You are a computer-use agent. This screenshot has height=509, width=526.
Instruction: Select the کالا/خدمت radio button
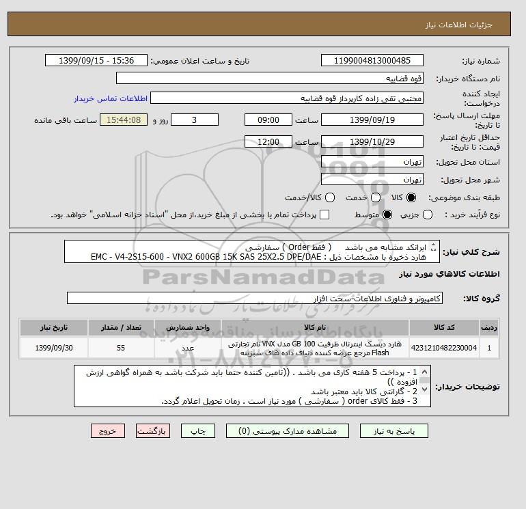pos(330,197)
